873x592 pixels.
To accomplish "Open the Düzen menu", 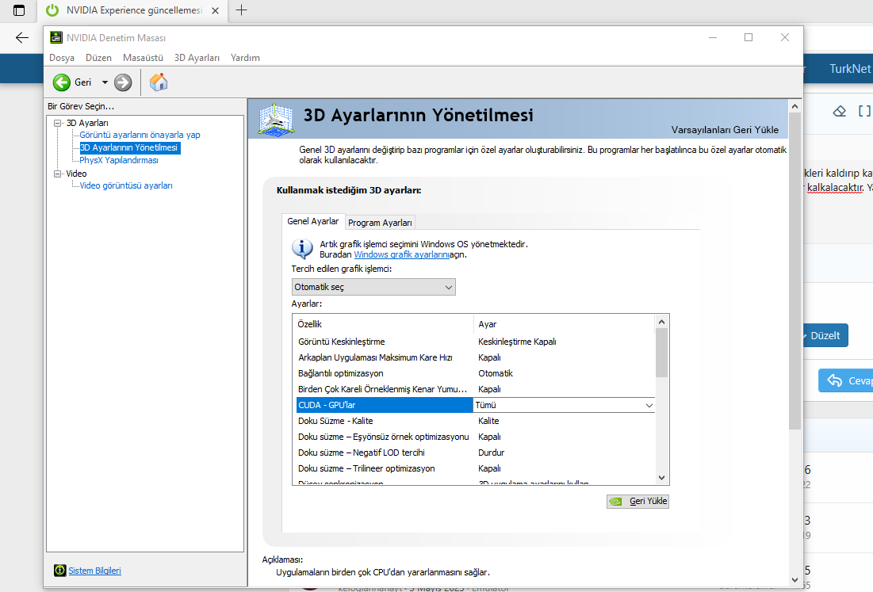I will [x=98, y=58].
